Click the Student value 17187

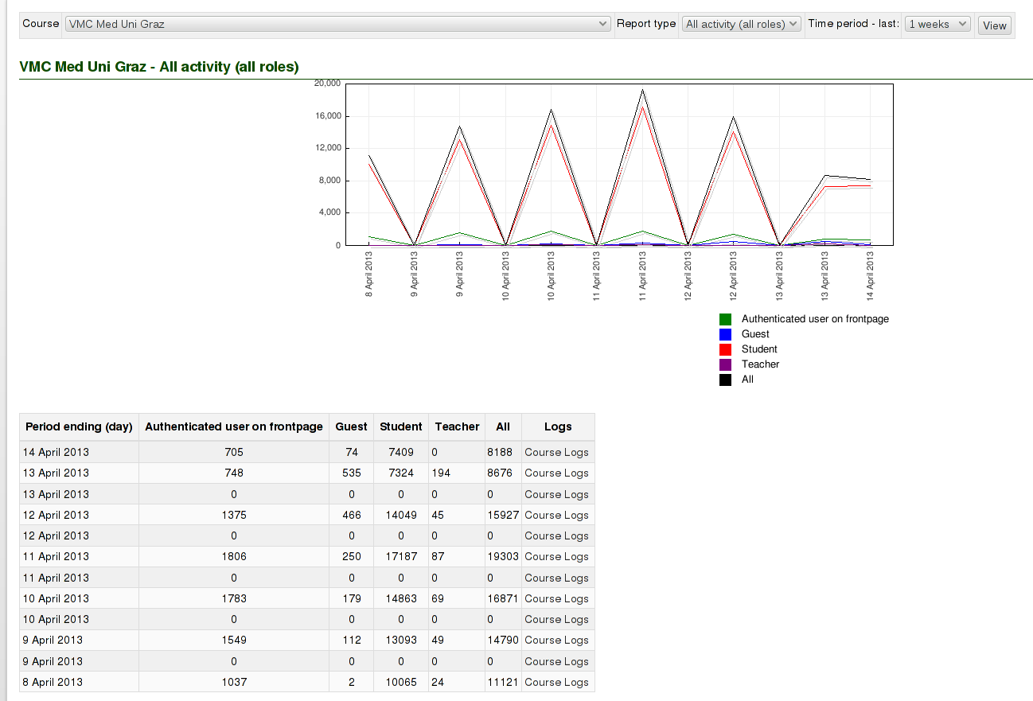[x=401, y=556]
